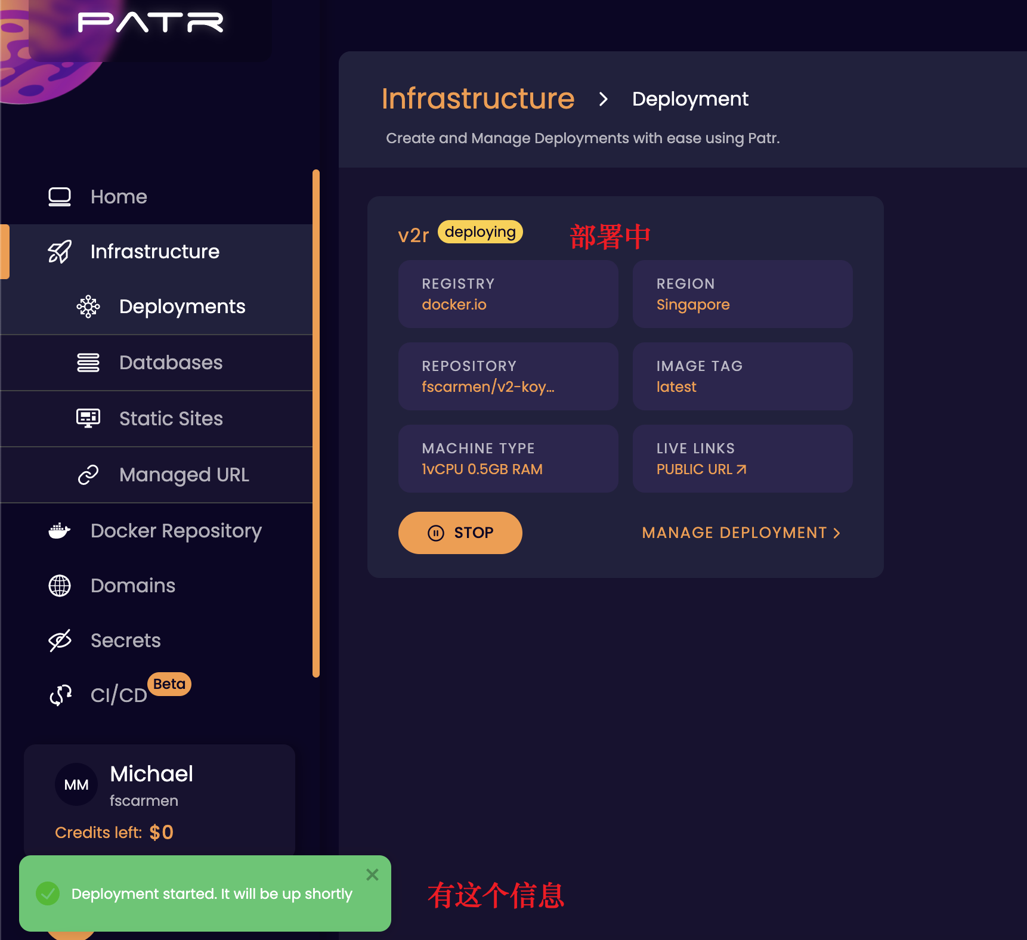Image resolution: width=1027 pixels, height=940 pixels.
Task: Expand the Manage Deployment chevron
Action: tap(836, 533)
